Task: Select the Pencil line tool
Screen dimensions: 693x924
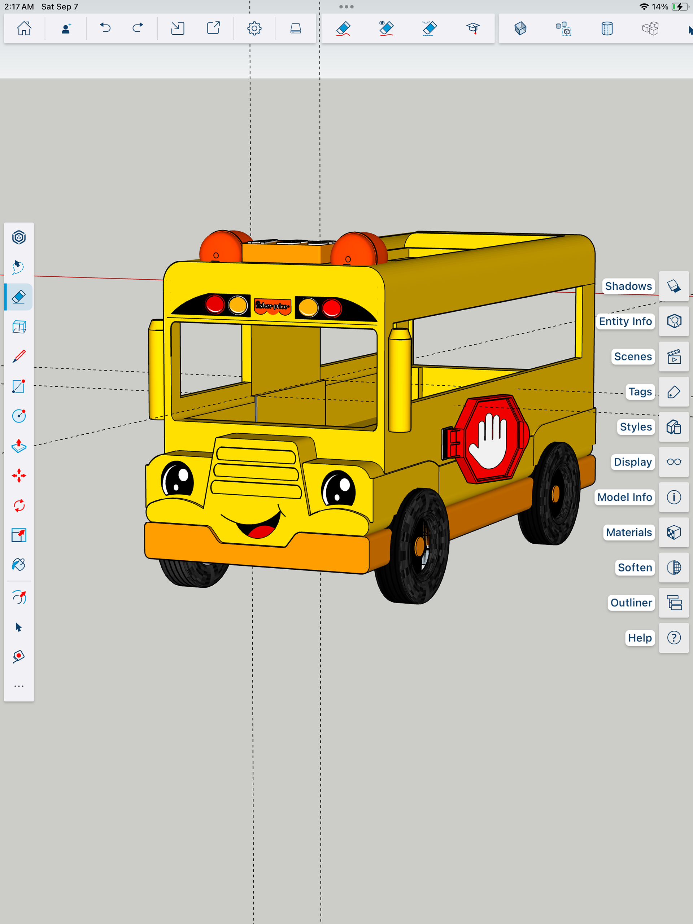Action: coord(19,356)
